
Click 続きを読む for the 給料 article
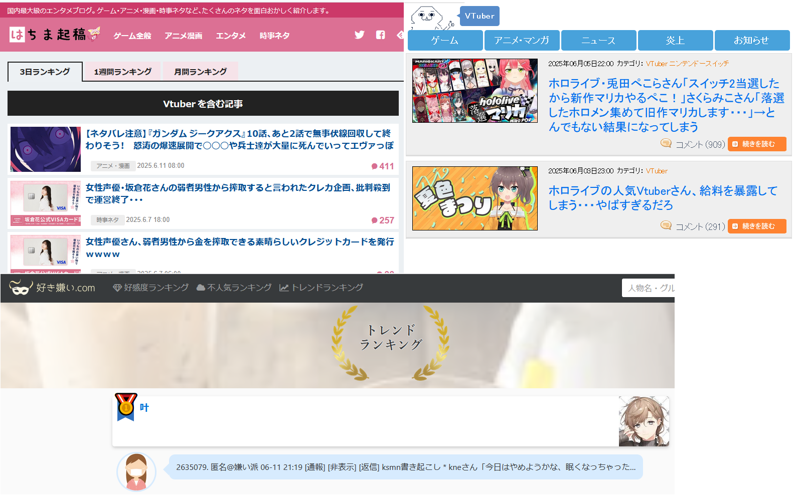click(x=757, y=226)
